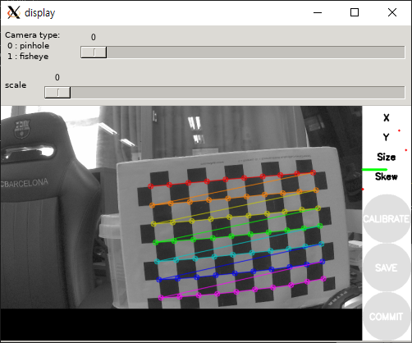The width and height of the screenshot is (412, 343).
Task: Click the Camera type slider track's right end
Action: (x=401, y=53)
